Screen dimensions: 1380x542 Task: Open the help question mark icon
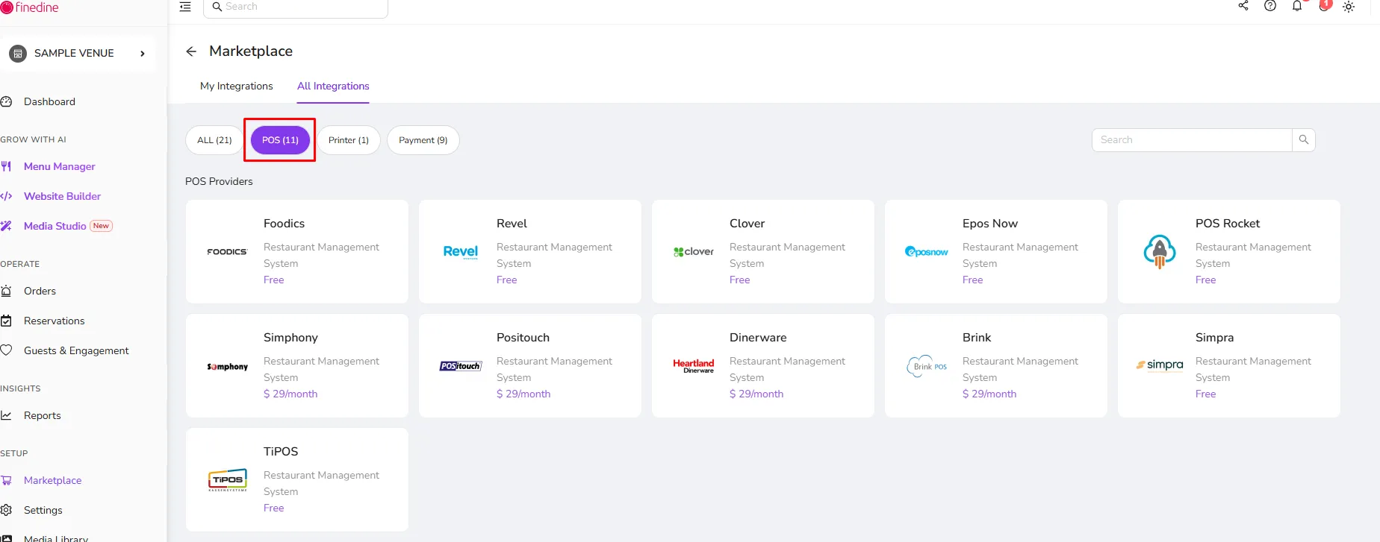[x=1270, y=6]
